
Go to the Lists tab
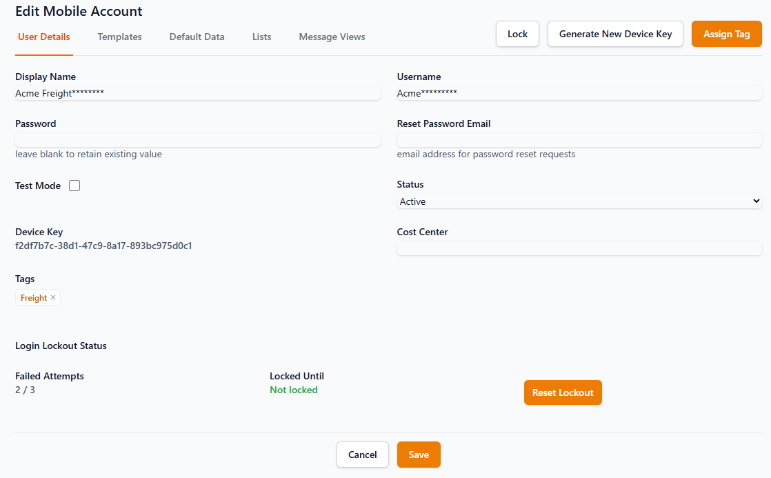point(261,37)
